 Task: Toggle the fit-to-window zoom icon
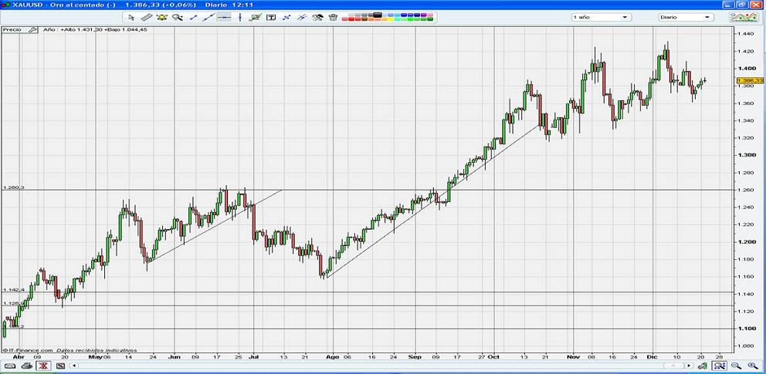click(x=720, y=366)
